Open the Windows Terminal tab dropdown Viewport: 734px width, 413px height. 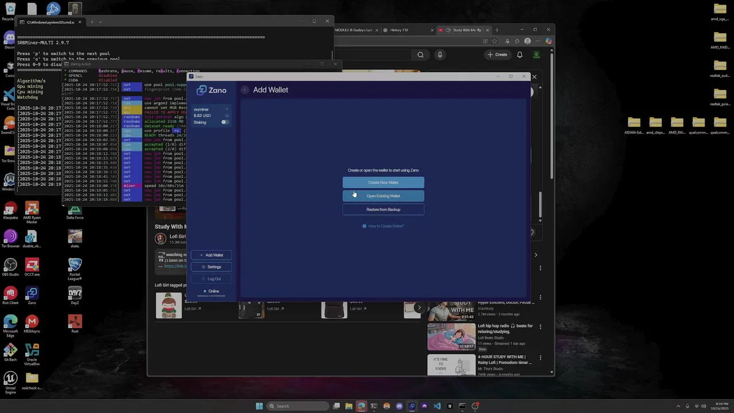100,22
